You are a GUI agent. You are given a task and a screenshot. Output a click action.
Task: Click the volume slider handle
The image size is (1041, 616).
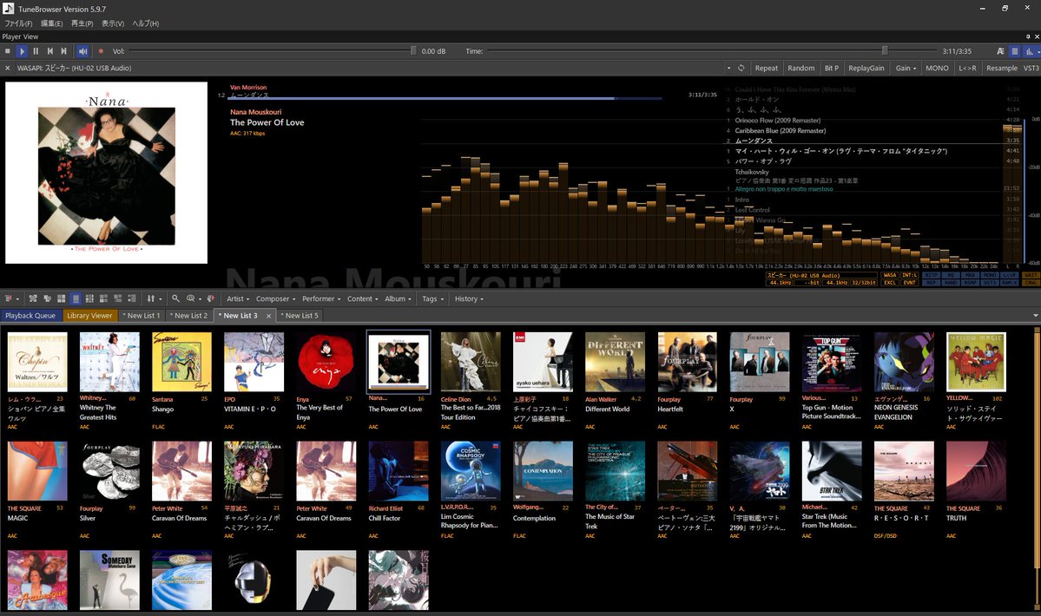click(413, 51)
